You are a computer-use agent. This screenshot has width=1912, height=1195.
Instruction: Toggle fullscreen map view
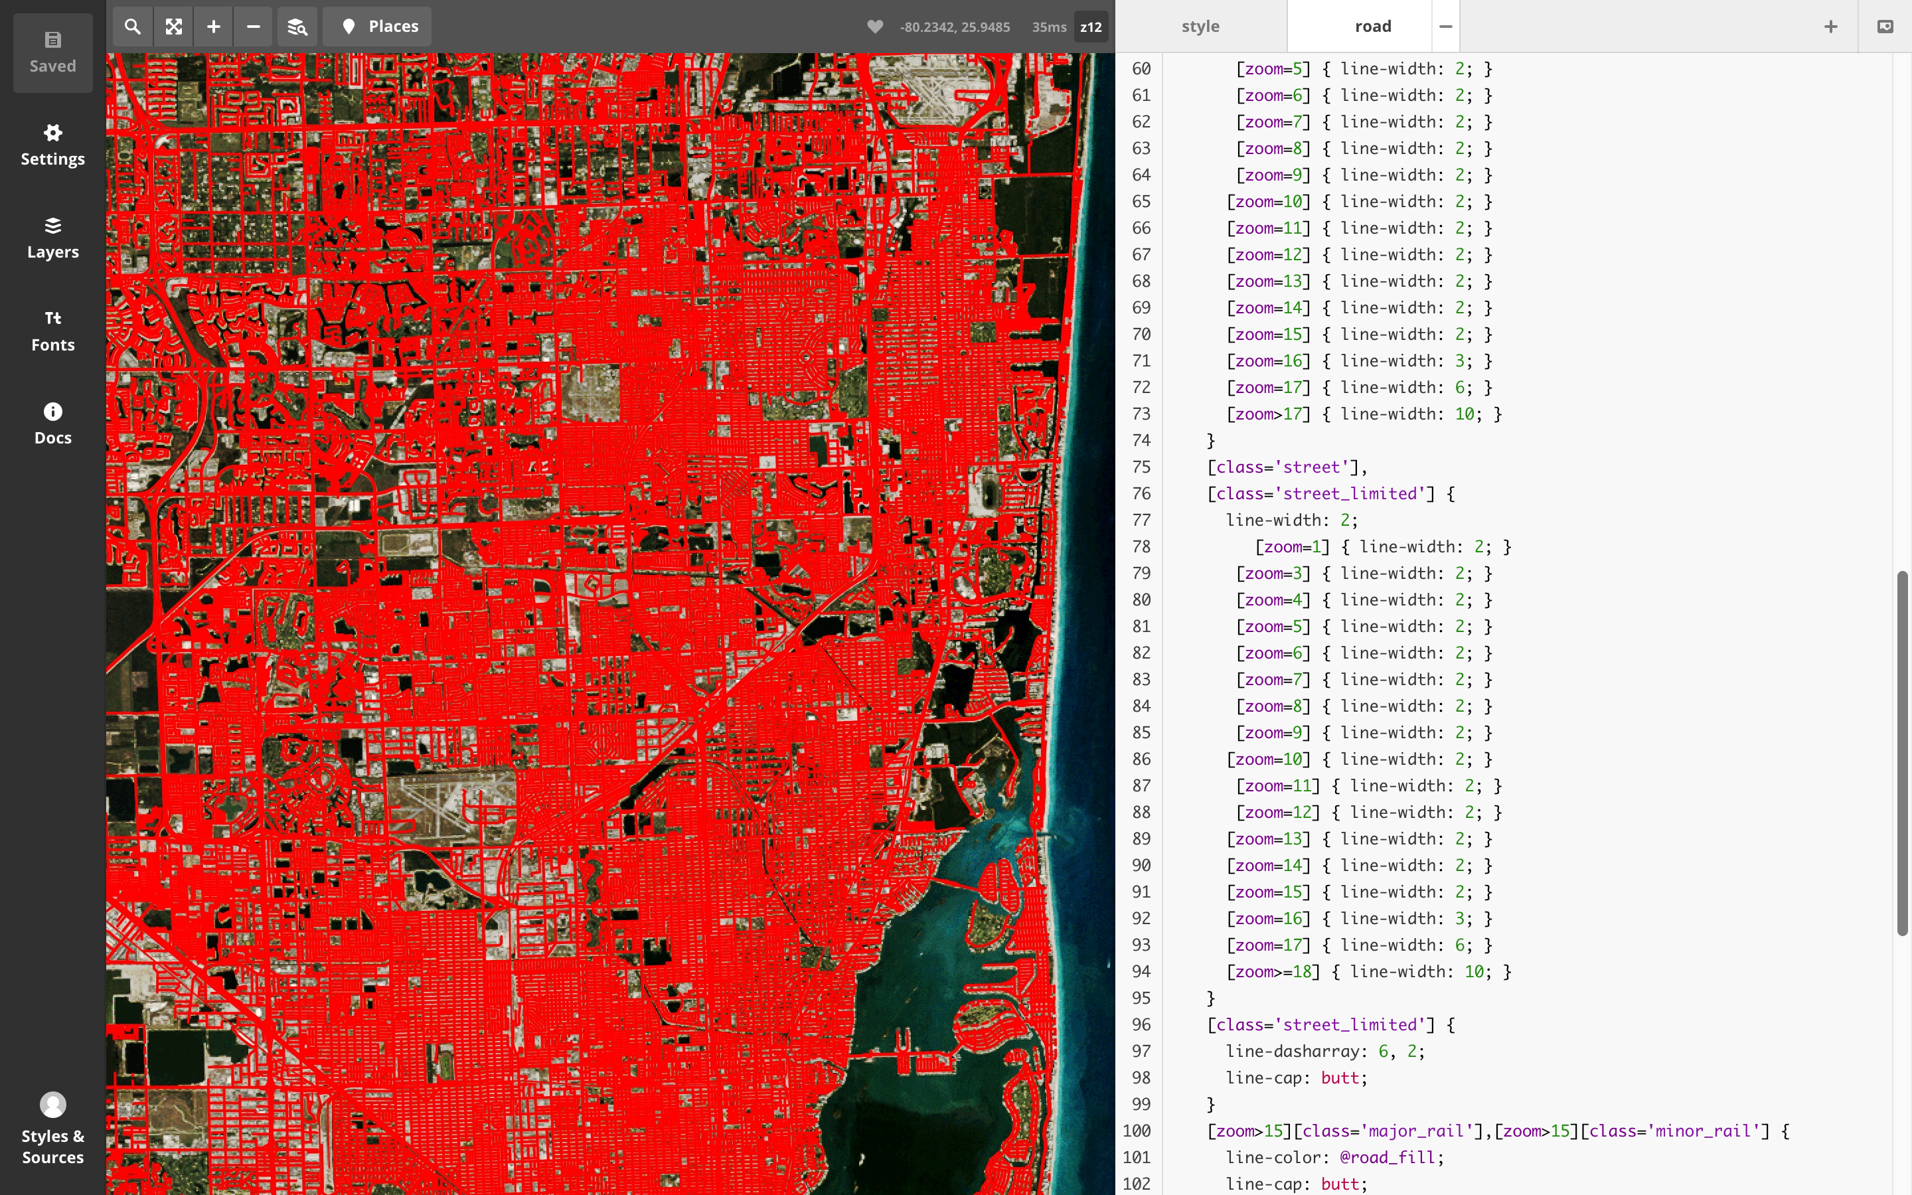coord(174,27)
